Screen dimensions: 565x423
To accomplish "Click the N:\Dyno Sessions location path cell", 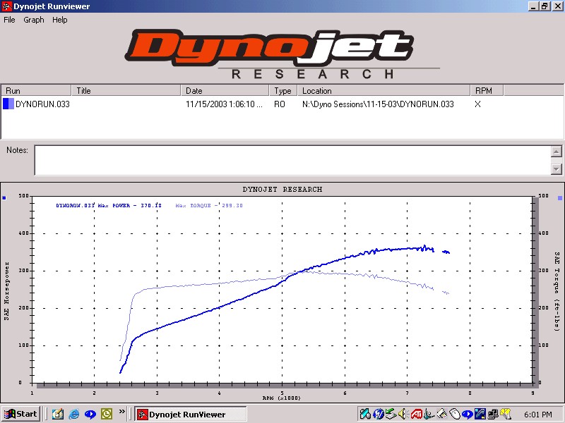I will 378,104.
